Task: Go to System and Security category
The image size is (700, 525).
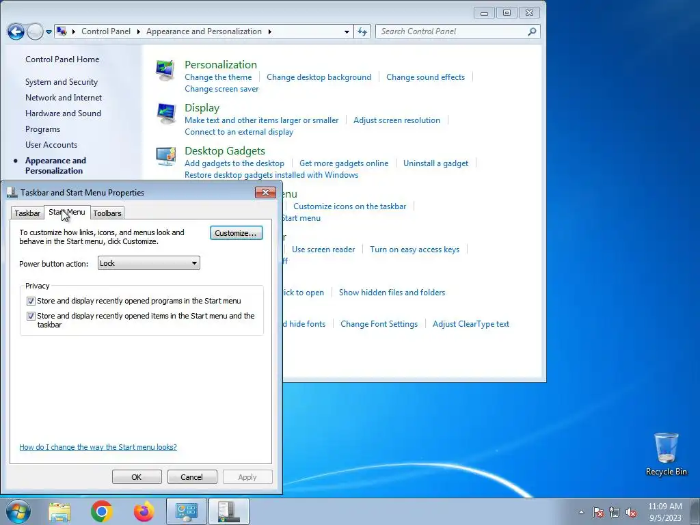Action: tap(62, 82)
